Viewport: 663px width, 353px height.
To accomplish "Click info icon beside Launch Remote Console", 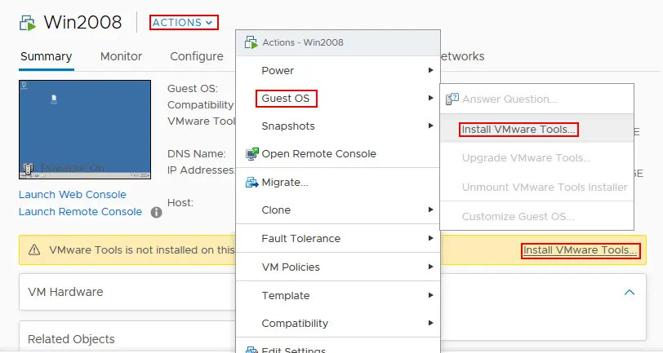I will [x=157, y=212].
